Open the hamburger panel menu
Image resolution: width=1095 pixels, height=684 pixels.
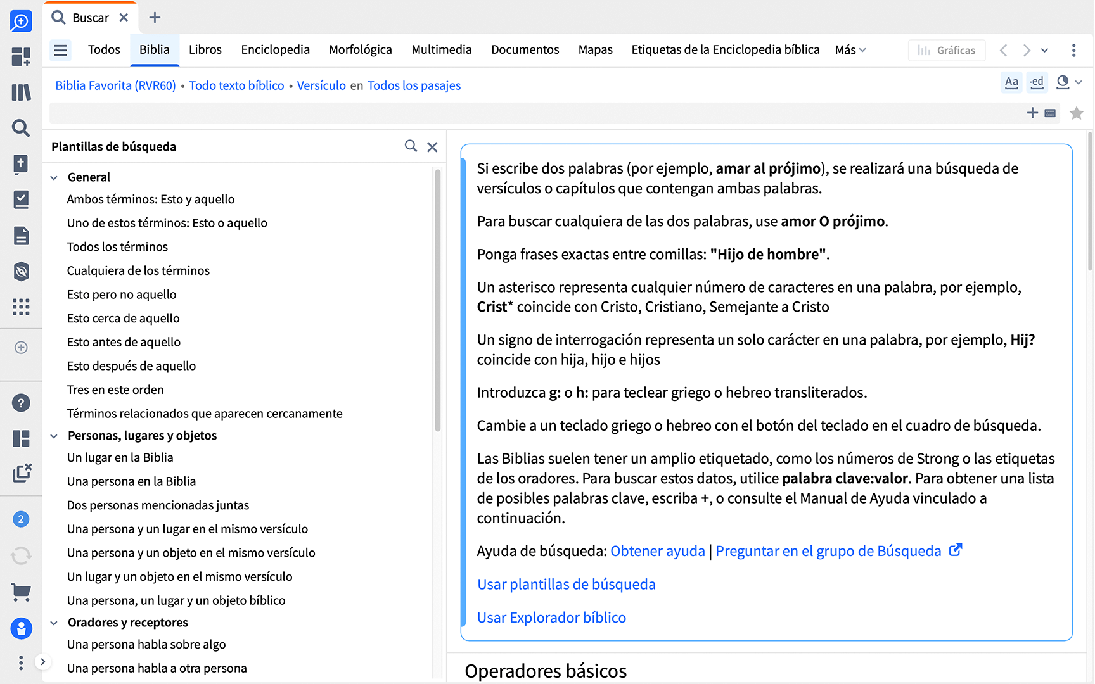[x=60, y=50]
